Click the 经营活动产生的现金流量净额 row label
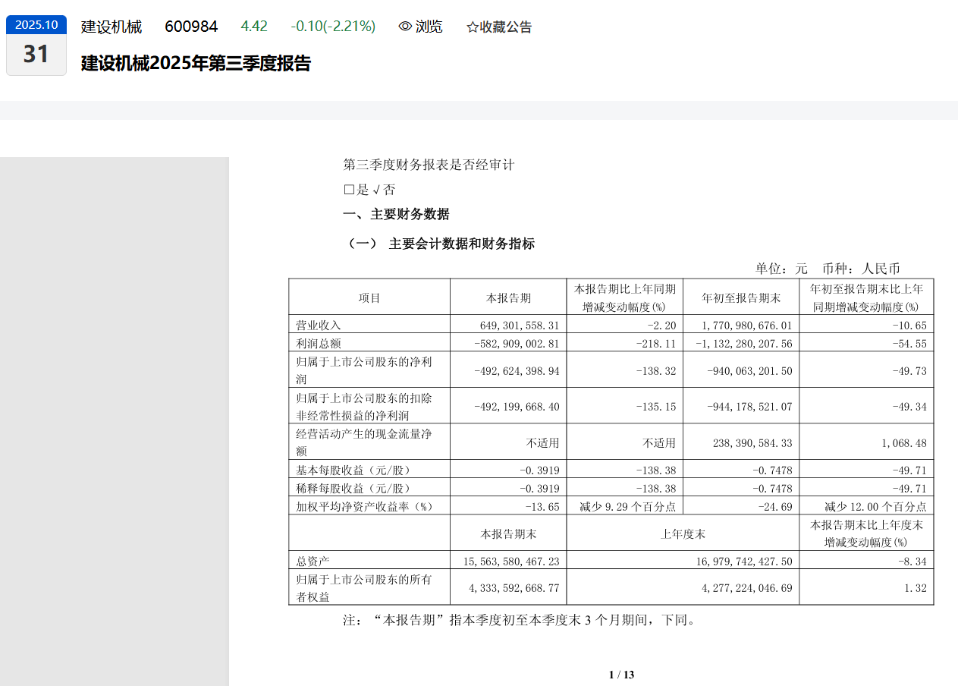 click(x=364, y=442)
